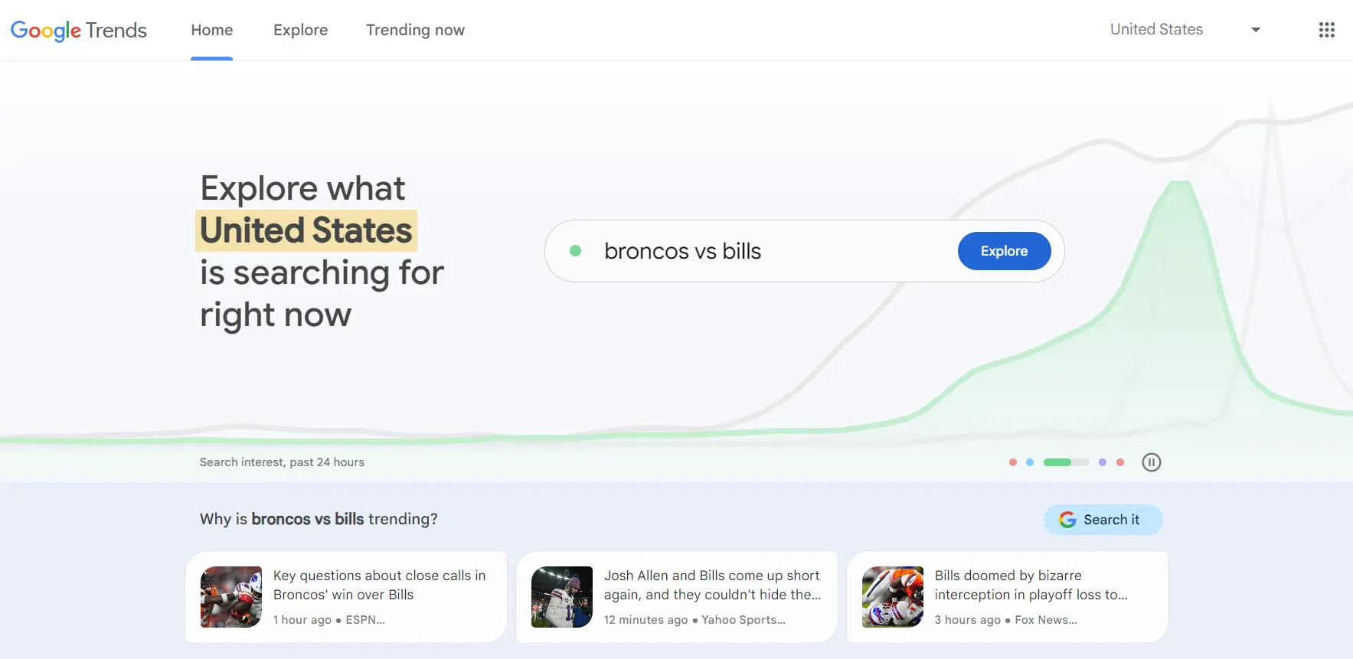Click the green dot beside broncos vs bills

(x=576, y=251)
